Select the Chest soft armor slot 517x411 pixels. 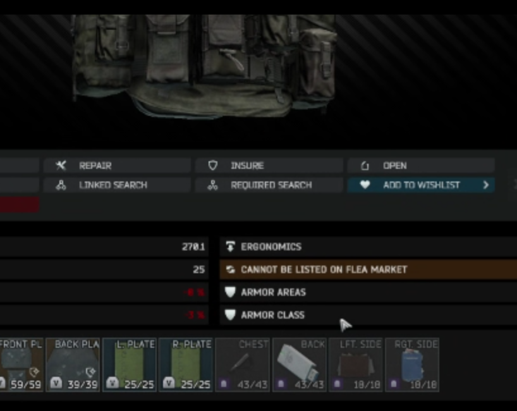coord(242,364)
